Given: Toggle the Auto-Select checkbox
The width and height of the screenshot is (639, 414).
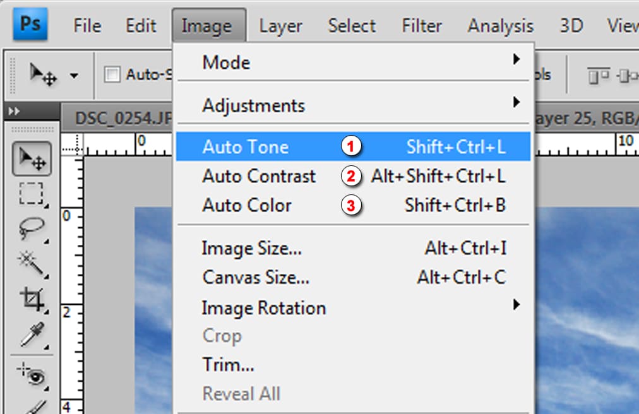Looking at the screenshot, I should pos(112,74).
